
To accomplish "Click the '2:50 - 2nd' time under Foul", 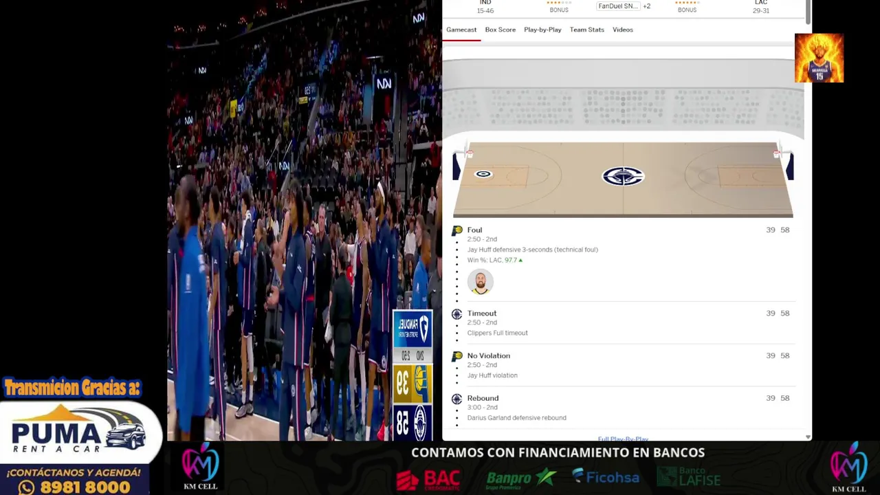I will [482, 239].
